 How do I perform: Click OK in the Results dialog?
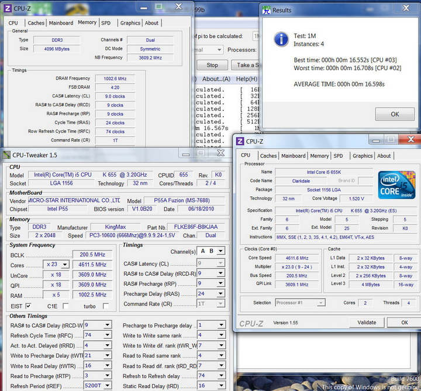coord(395,114)
